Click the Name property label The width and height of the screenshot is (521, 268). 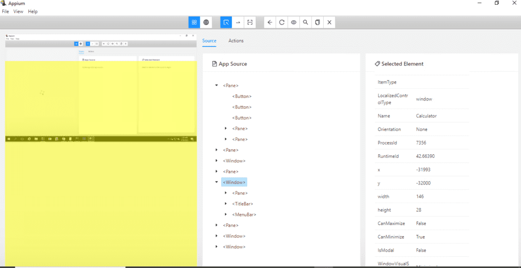[x=384, y=116]
